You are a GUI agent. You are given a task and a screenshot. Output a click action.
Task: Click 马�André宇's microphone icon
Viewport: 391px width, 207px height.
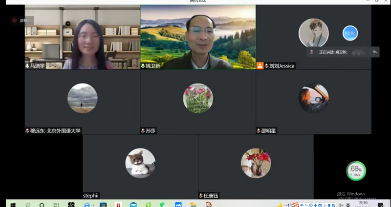[x=27, y=65]
